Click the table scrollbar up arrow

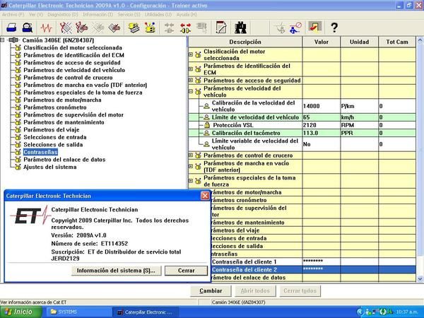point(420,41)
